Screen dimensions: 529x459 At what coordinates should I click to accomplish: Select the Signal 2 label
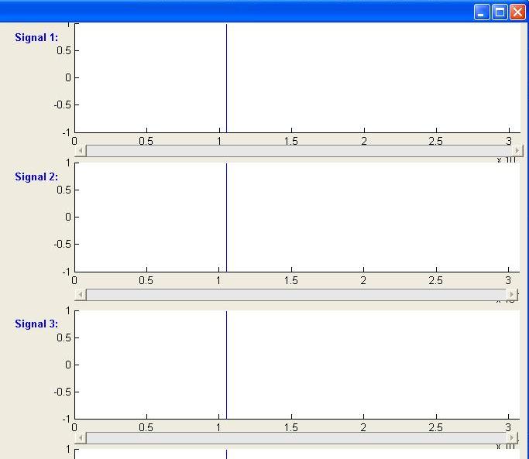(x=36, y=177)
